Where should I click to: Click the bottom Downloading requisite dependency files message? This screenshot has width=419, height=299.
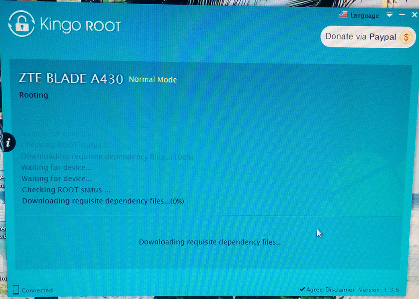click(210, 242)
